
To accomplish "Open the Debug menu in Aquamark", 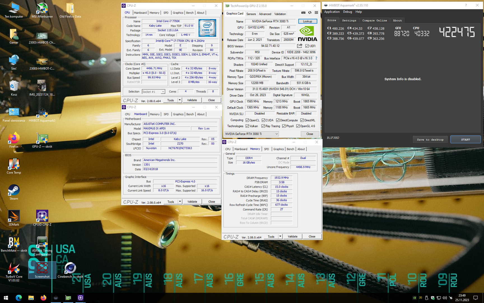I will 347,12.
